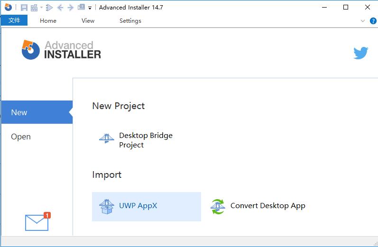Click the Import heading
Image resolution: width=378 pixels, height=247 pixels.
107,174
